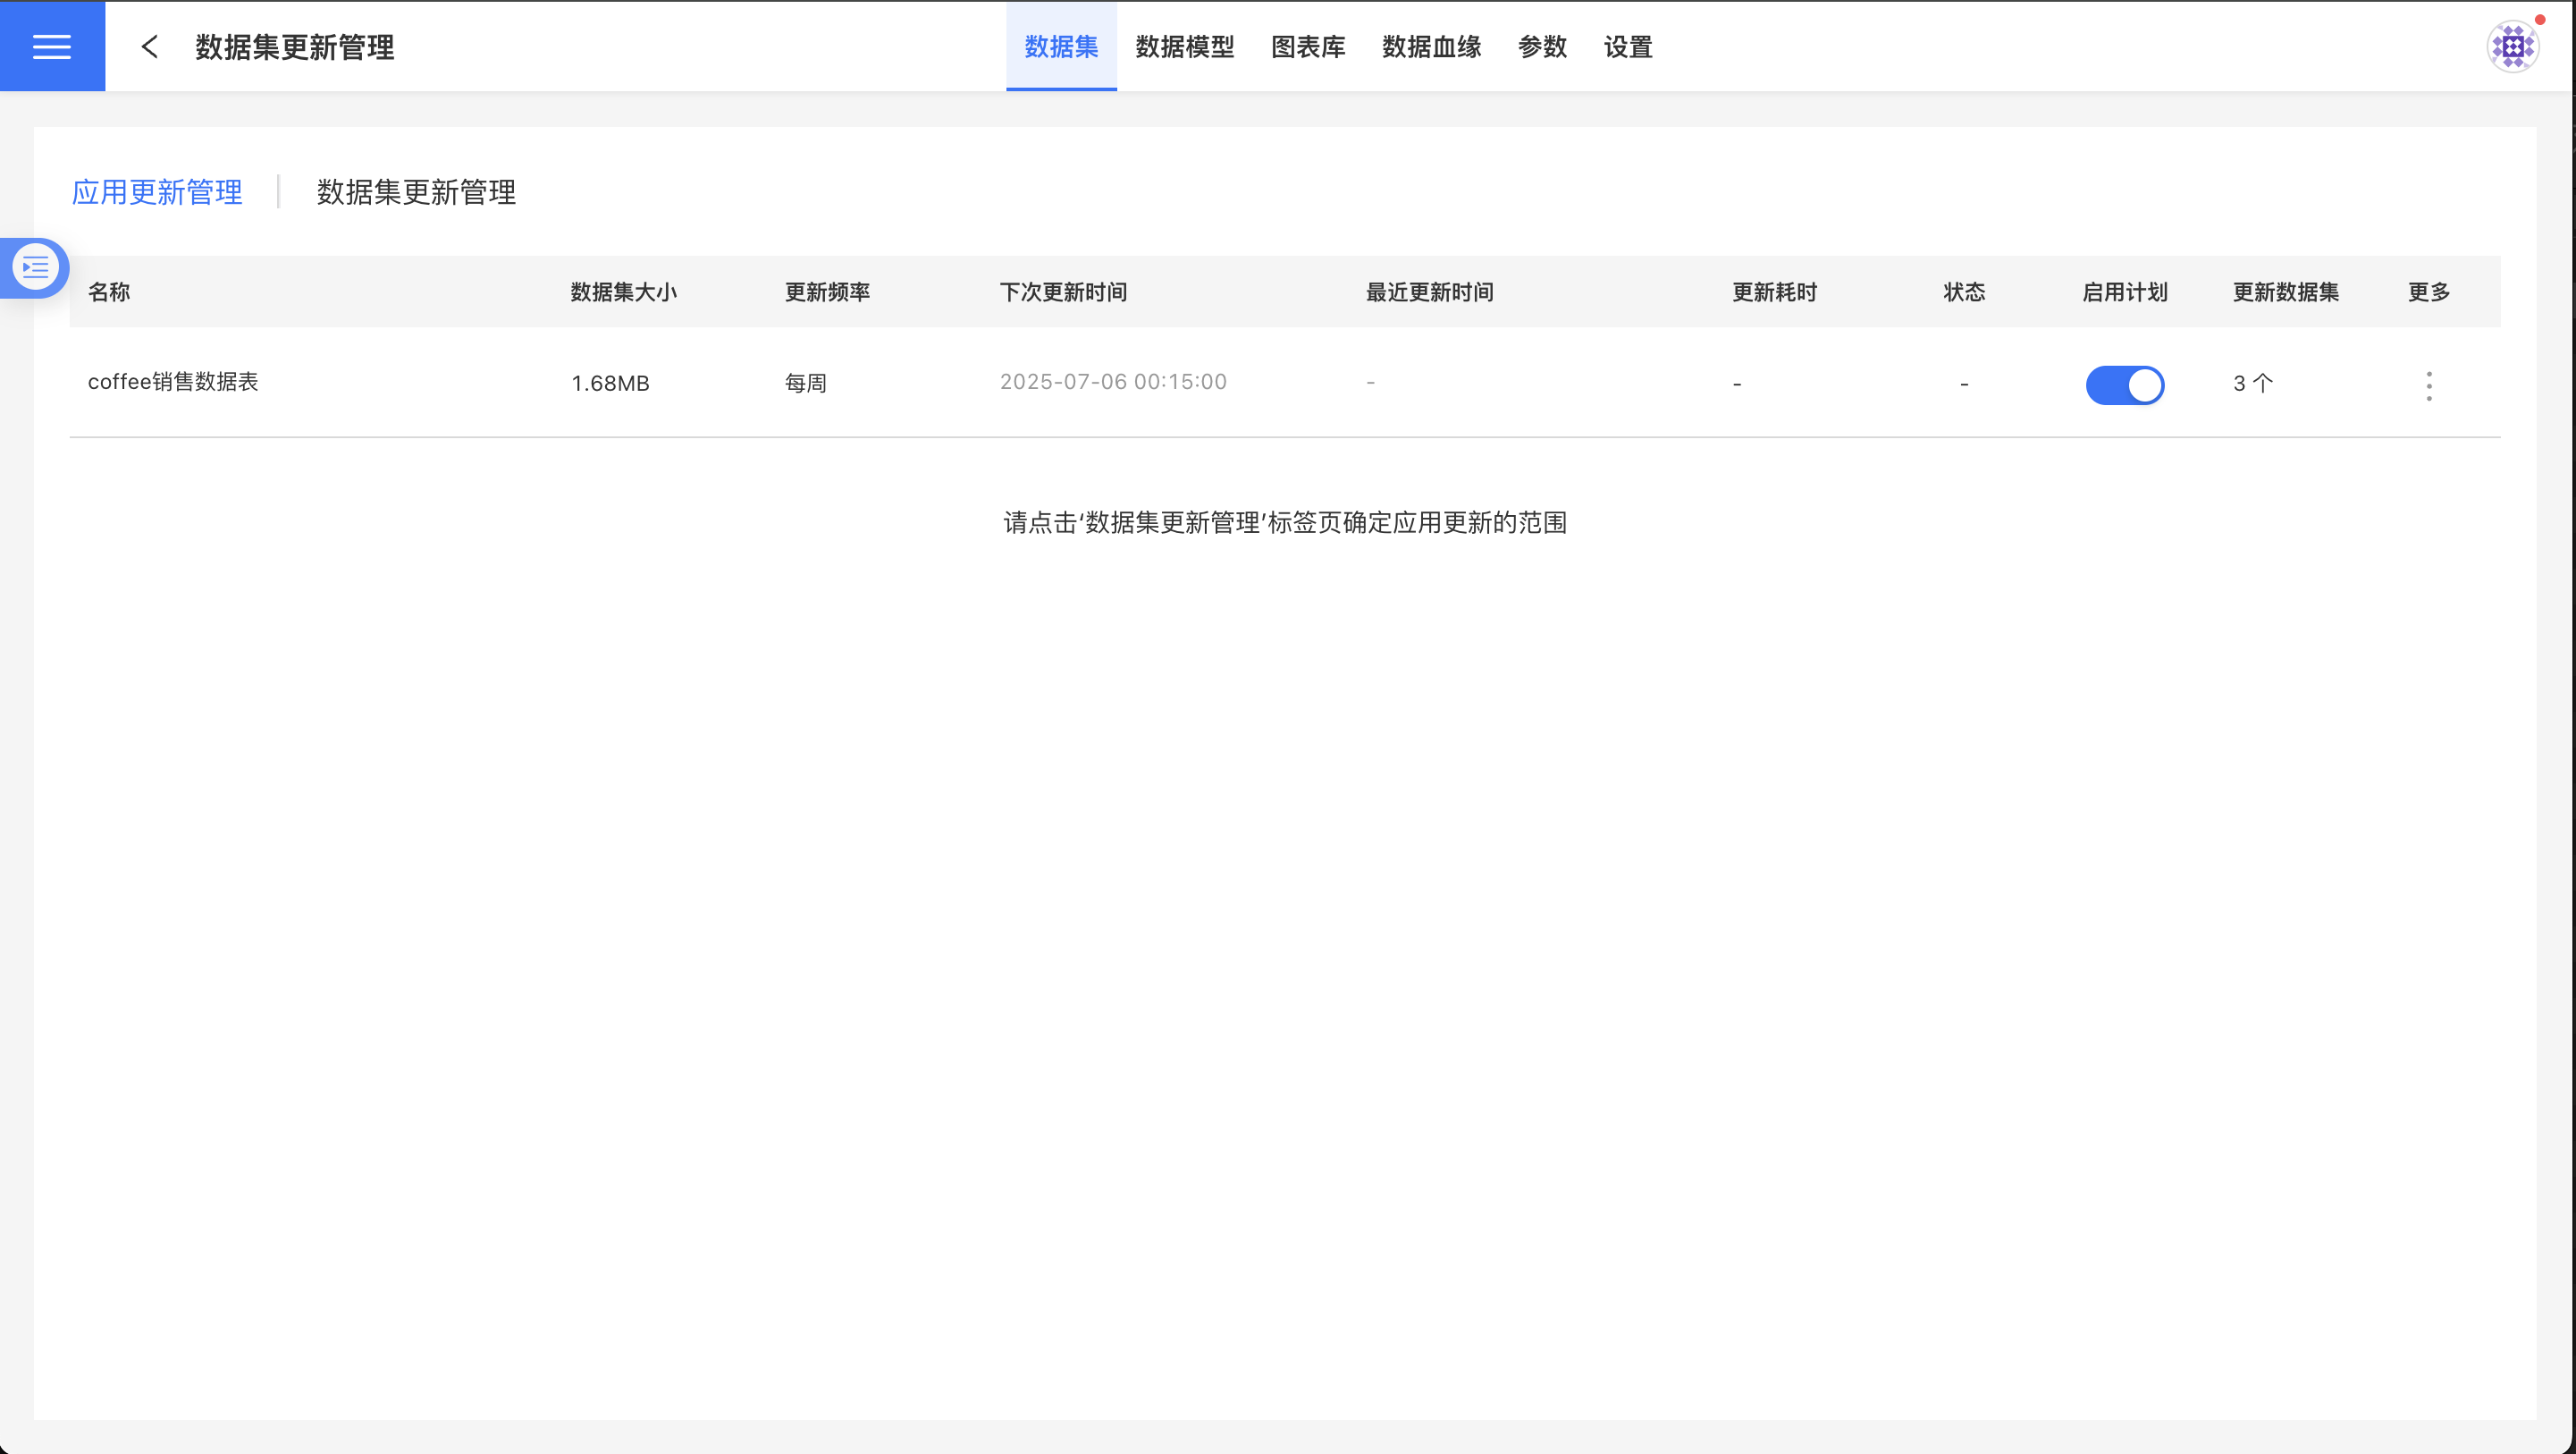Disable the coffee dataset update plan toggle

(x=2124, y=385)
